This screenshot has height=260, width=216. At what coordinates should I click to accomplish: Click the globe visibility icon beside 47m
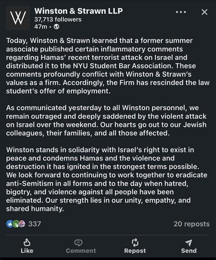point(57,27)
